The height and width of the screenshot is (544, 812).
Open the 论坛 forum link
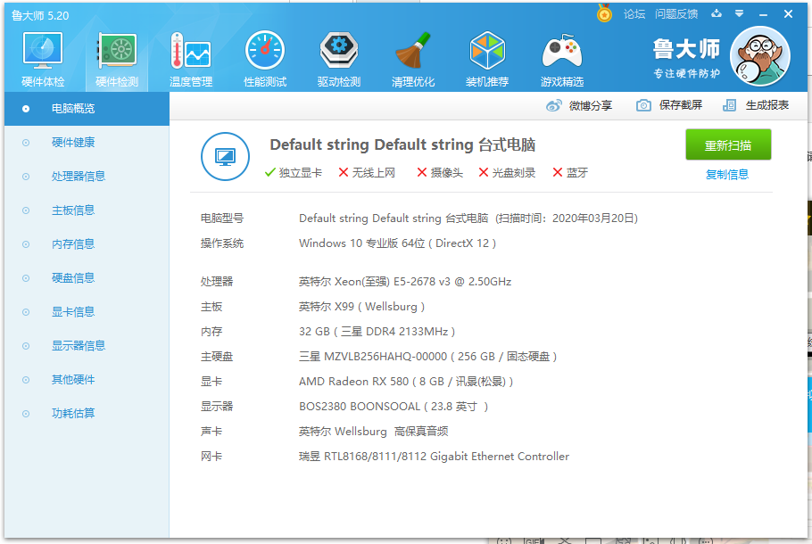pos(634,14)
